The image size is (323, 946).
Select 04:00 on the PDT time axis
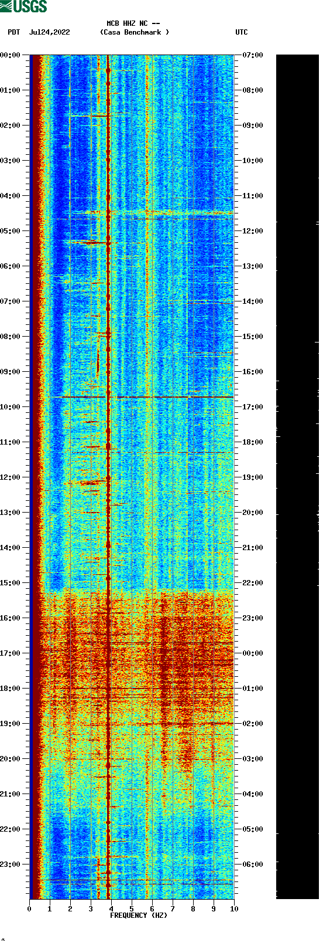(11, 196)
